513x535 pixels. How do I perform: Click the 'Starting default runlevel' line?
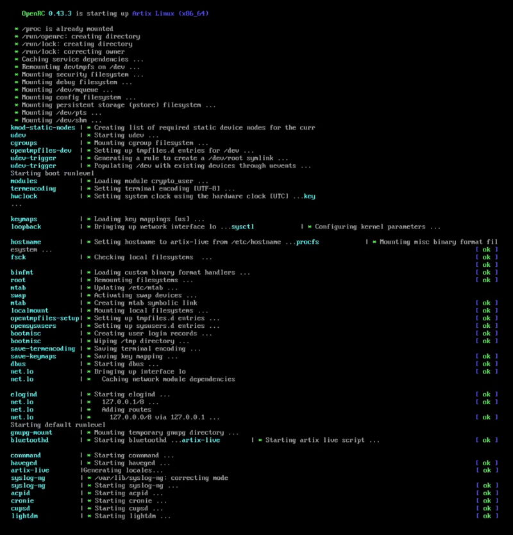pos(58,425)
